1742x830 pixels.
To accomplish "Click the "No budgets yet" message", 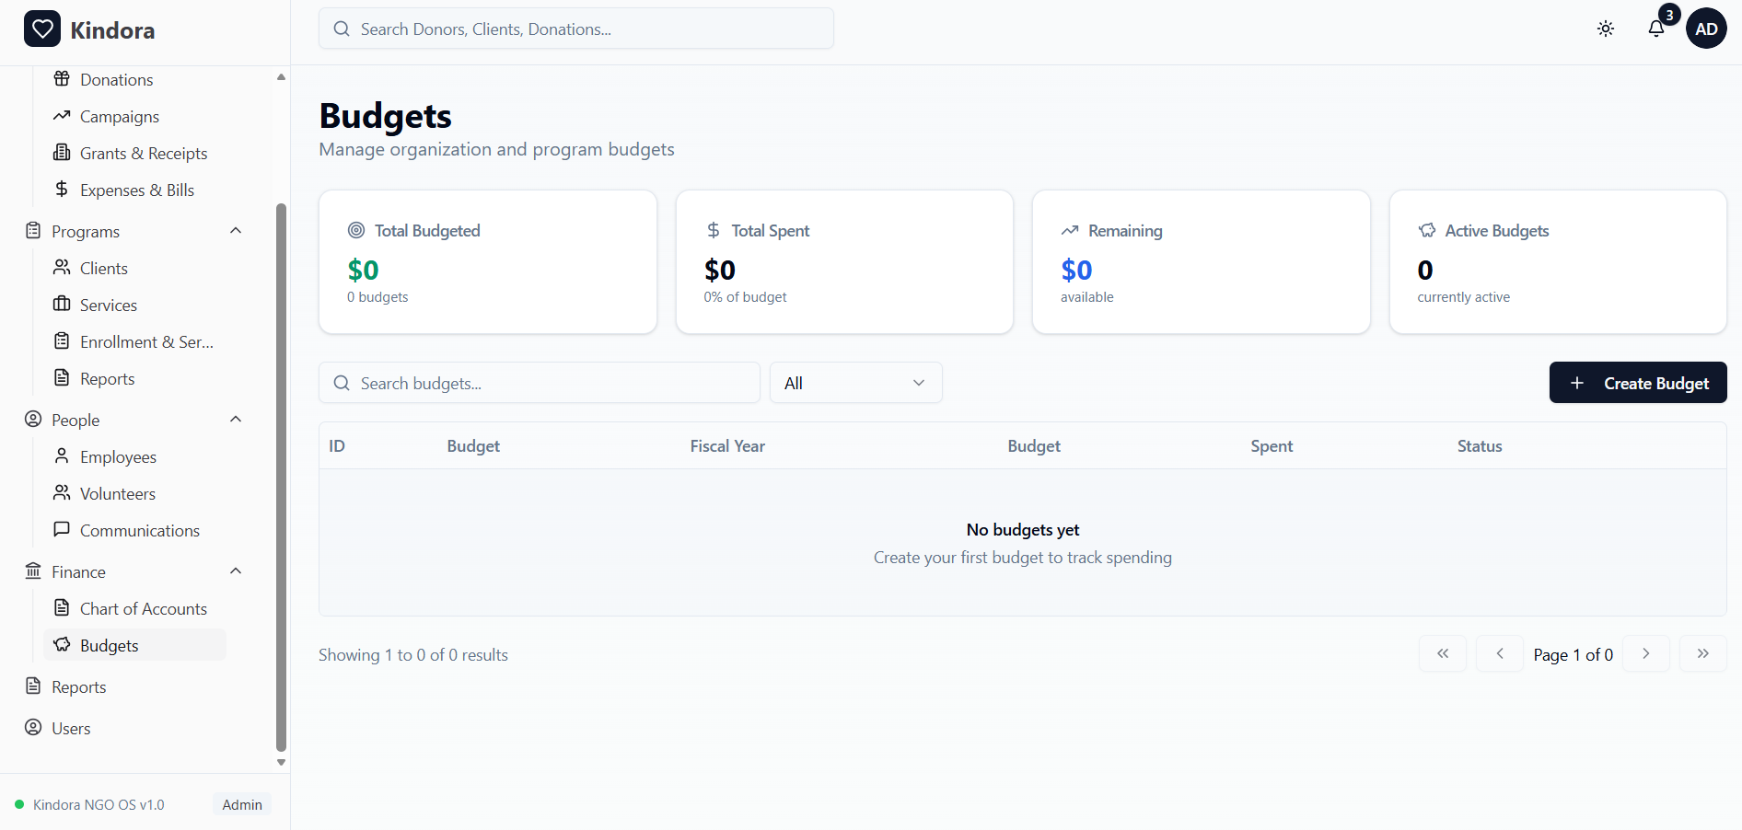I will [1023, 530].
